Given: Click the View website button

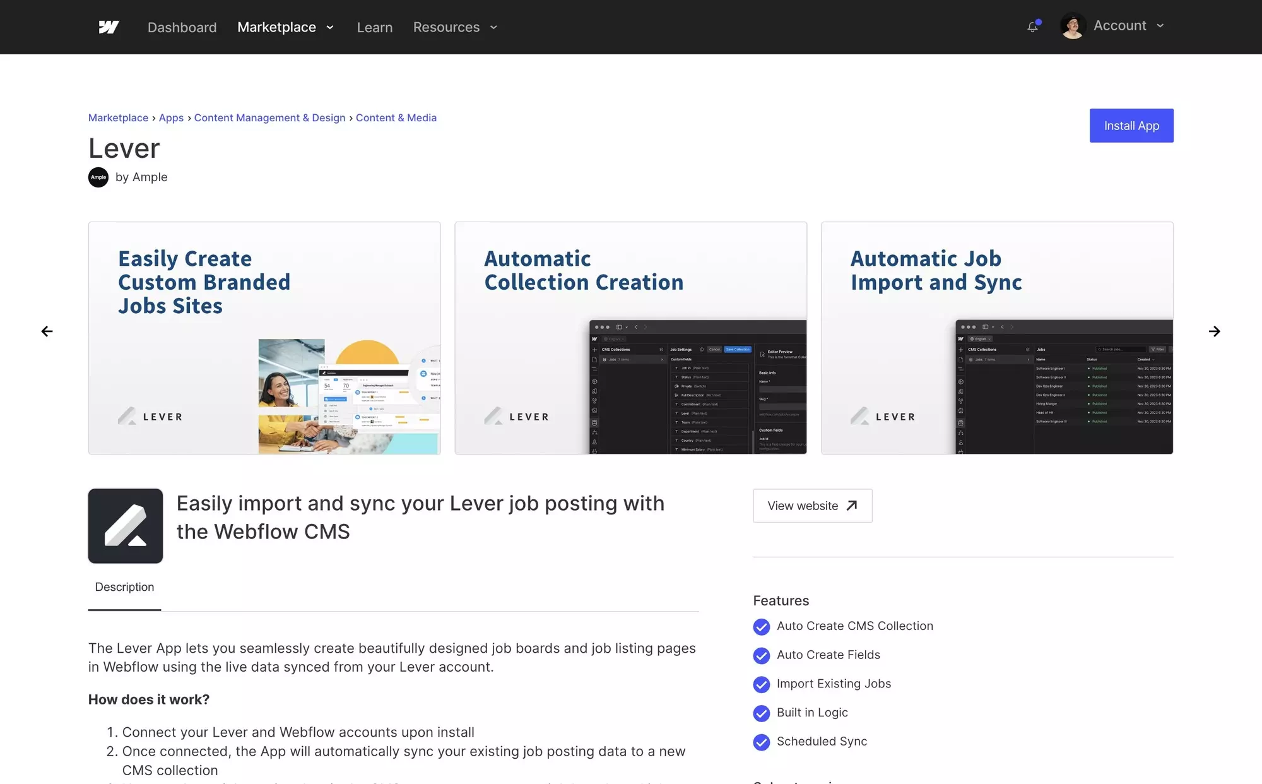Looking at the screenshot, I should coord(812,506).
